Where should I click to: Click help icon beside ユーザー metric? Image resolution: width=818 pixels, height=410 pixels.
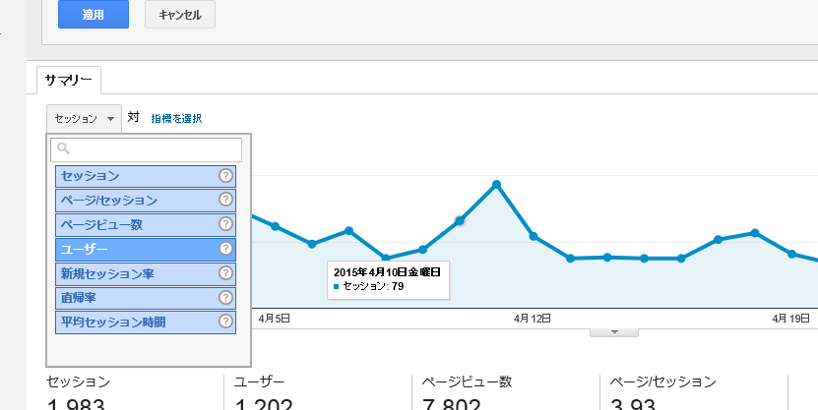tap(225, 249)
